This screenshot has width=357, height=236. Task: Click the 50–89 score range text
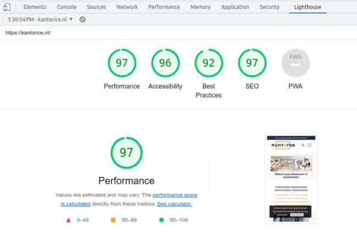coord(129,220)
